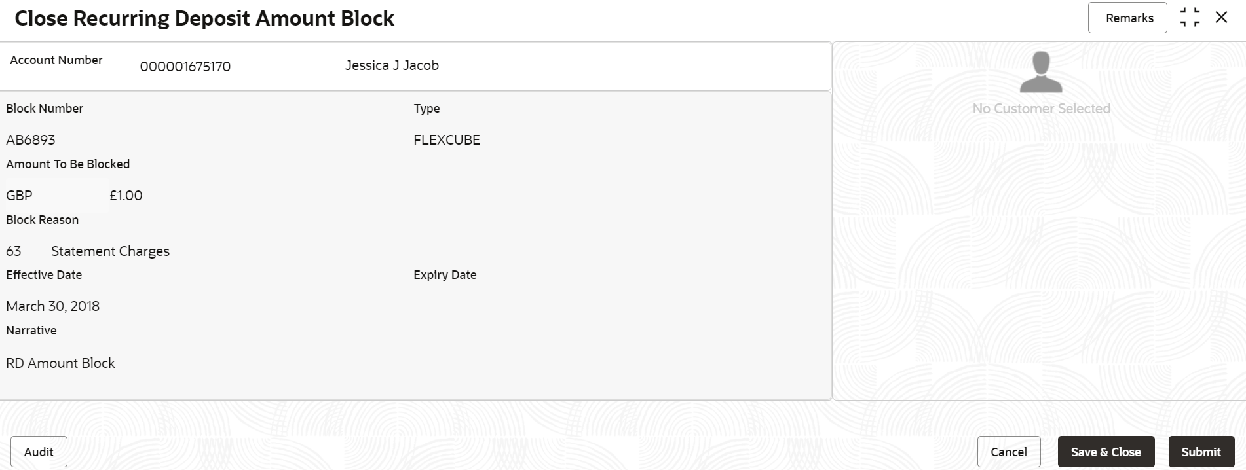Click the Statement Charges reason text
Screen dimensions: 1246x470
pyautogui.click(x=110, y=251)
